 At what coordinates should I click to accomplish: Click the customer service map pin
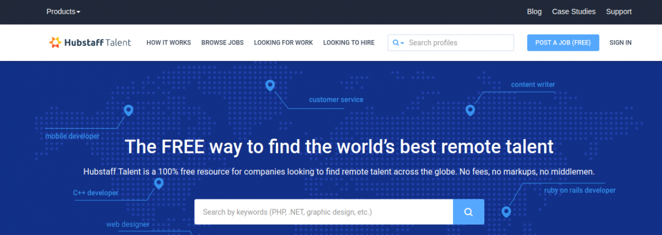(x=270, y=85)
